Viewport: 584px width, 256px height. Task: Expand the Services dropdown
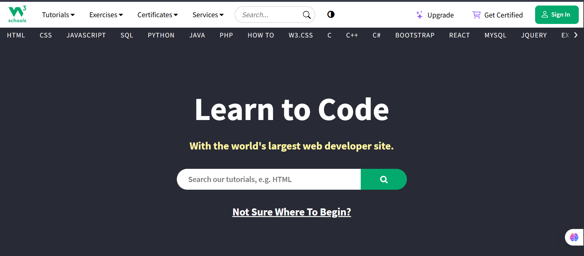208,15
